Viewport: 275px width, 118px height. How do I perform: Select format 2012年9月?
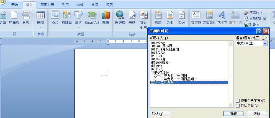pyautogui.click(x=189, y=59)
